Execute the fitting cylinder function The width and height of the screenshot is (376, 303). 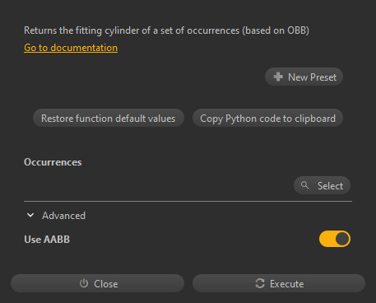click(279, 283)
